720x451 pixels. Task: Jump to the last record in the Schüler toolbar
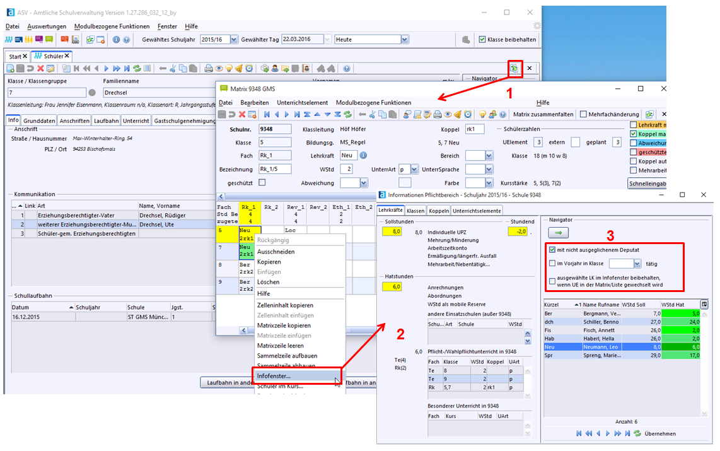(127, 68)
